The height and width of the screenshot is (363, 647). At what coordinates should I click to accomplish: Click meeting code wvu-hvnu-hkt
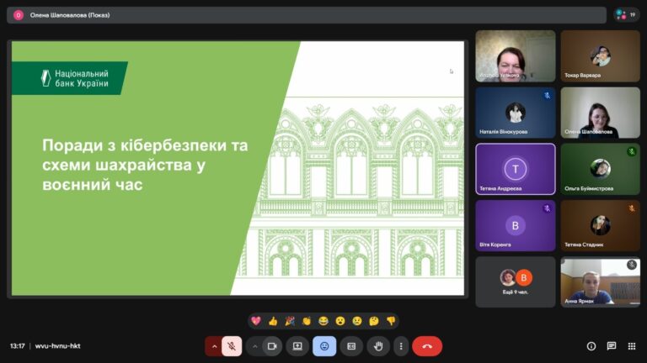pyautogui.click(x=58, y=346)
